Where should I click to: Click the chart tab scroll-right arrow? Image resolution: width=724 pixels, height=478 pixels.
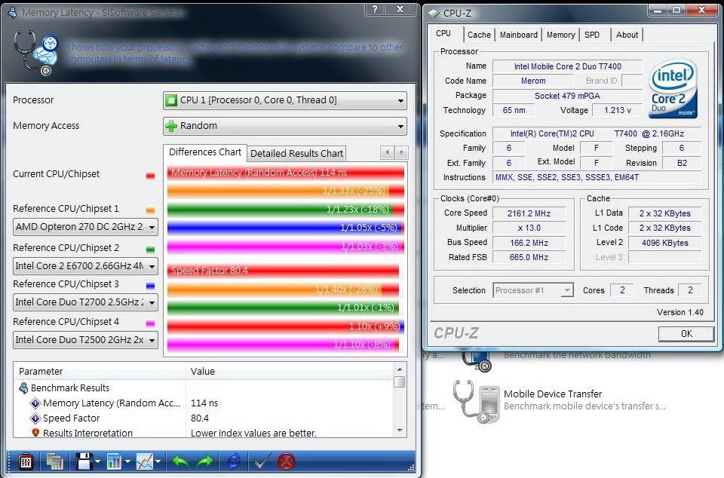(x=401, y=152)
